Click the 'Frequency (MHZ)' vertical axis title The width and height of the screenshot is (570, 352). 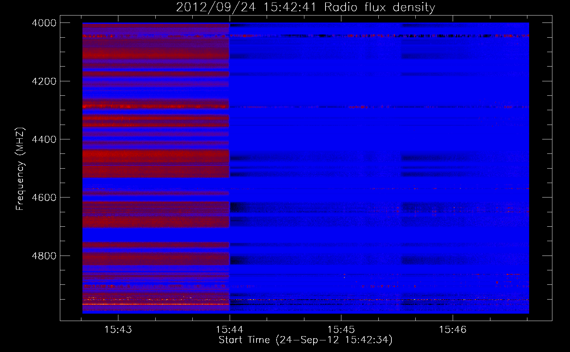pos(20,169)
